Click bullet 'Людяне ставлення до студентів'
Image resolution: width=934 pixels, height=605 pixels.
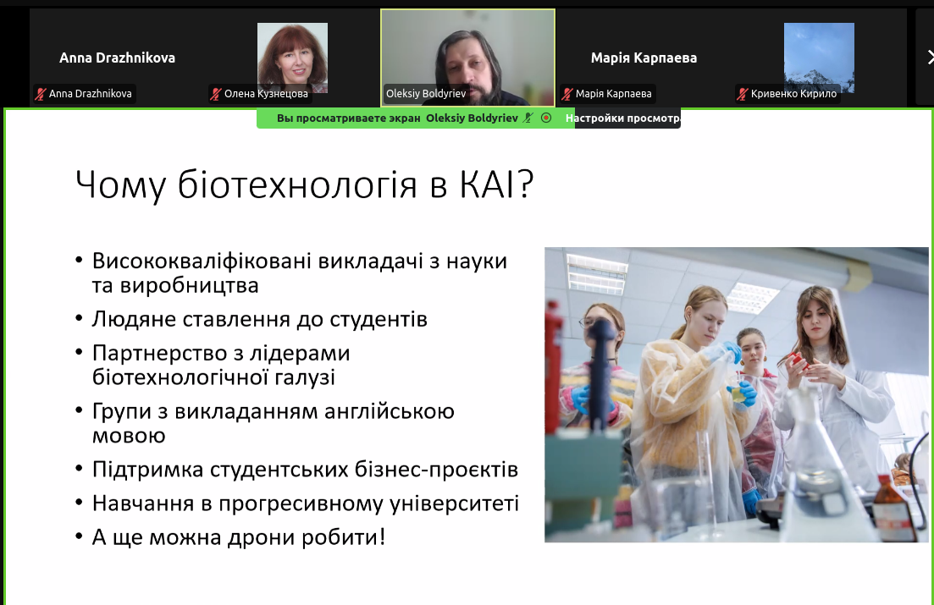[260, 319]
